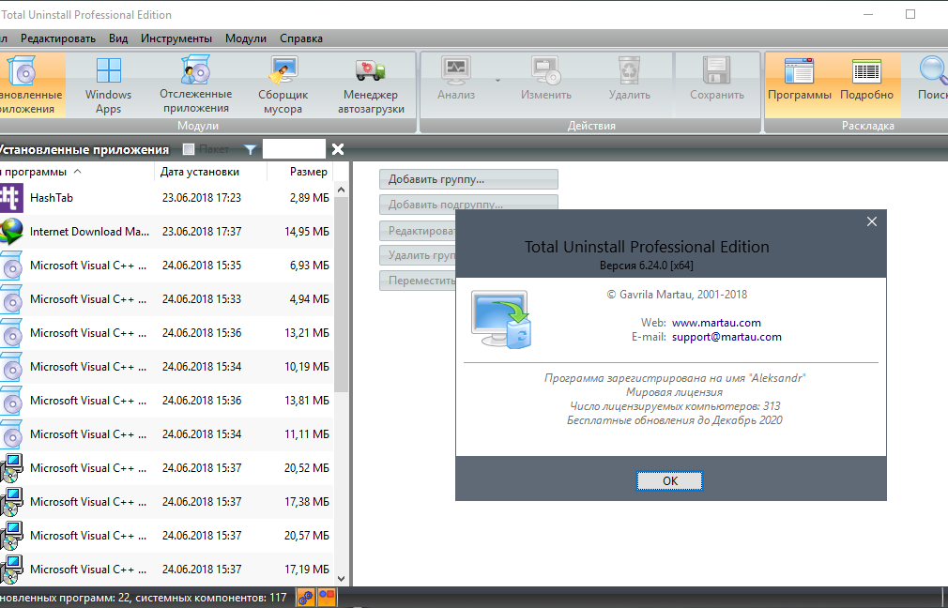948x608 pixels.
Task: Click the date 23.06.2018 17:23
Action: pyautogui.click(x=201, y=198)
